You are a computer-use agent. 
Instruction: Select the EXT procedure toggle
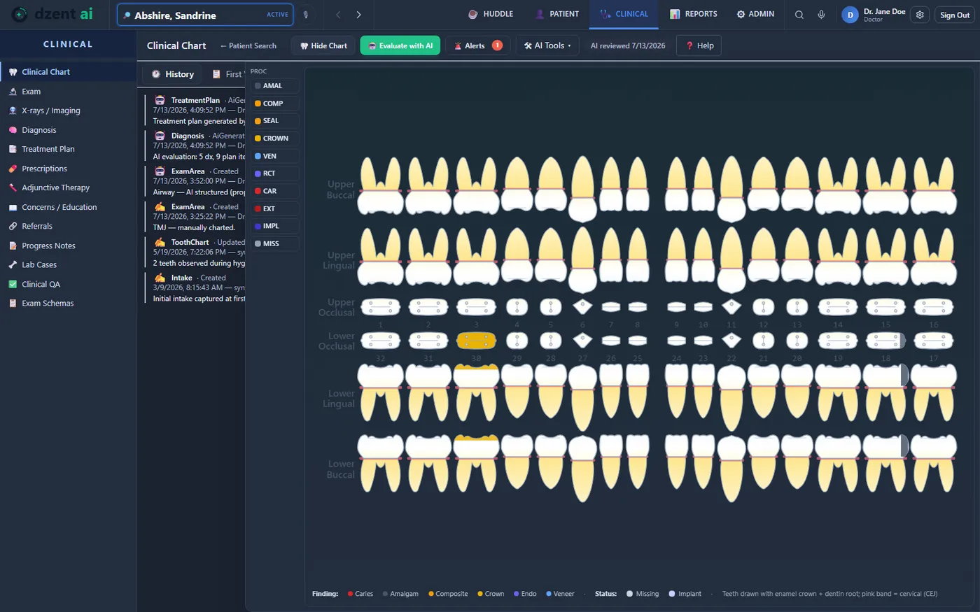pos(275,208)
